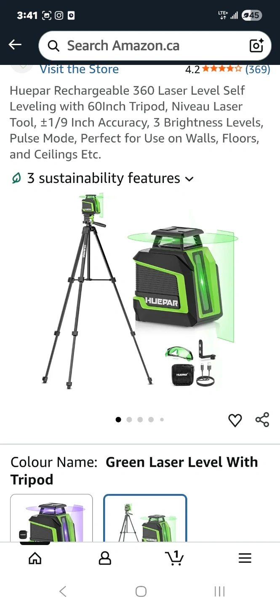Open the hamburger menu tab
Screen dimensions: 280x607
coord(245,558)
